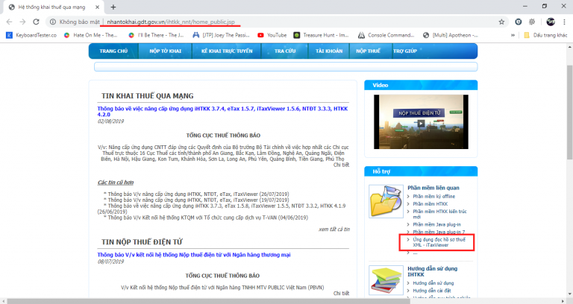Open Kết nối hệ thống KTQM T-VAN notice
This screenshot has width=573, height=304.
pyautogui.click(x=208, y=218)
